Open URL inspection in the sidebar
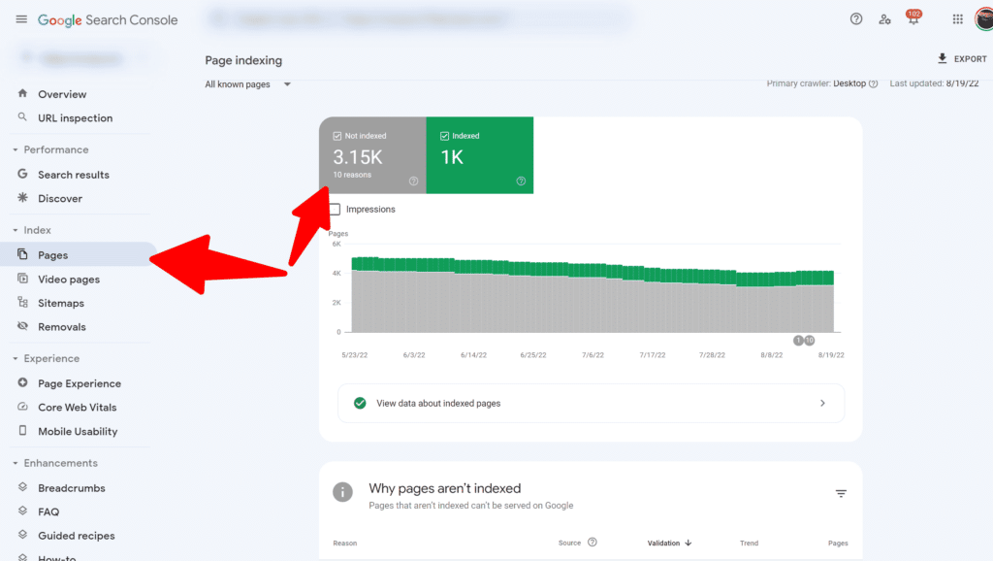This screenshot has height=561, width=993. click(x=76, y=117)
